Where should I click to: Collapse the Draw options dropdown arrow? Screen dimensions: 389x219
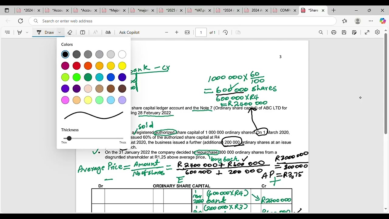(x=60, y=32)
